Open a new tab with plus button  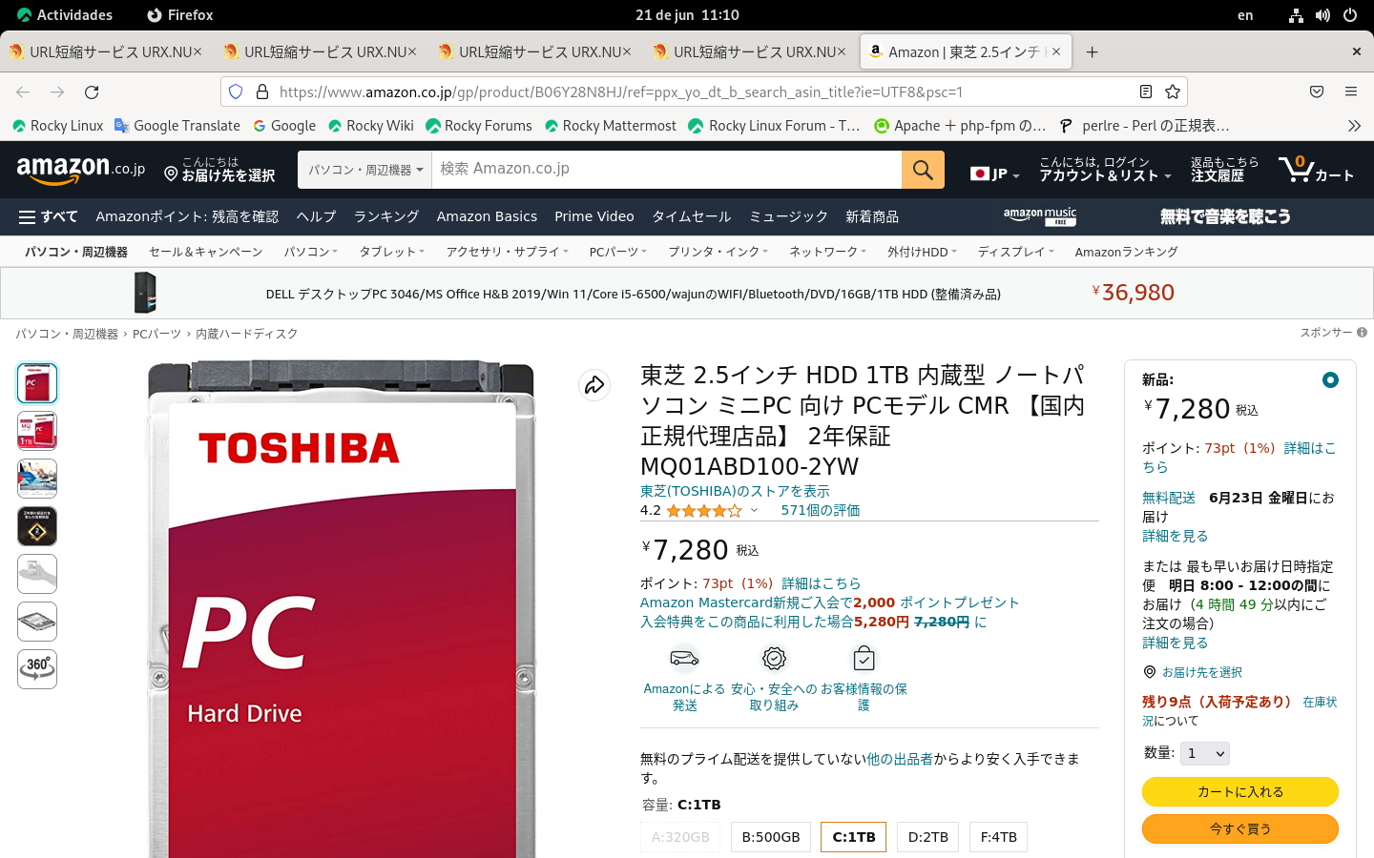tap(1093, 52)
